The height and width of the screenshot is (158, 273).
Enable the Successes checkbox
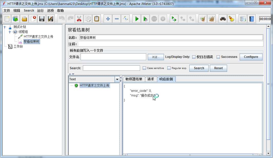click(218, 57)
